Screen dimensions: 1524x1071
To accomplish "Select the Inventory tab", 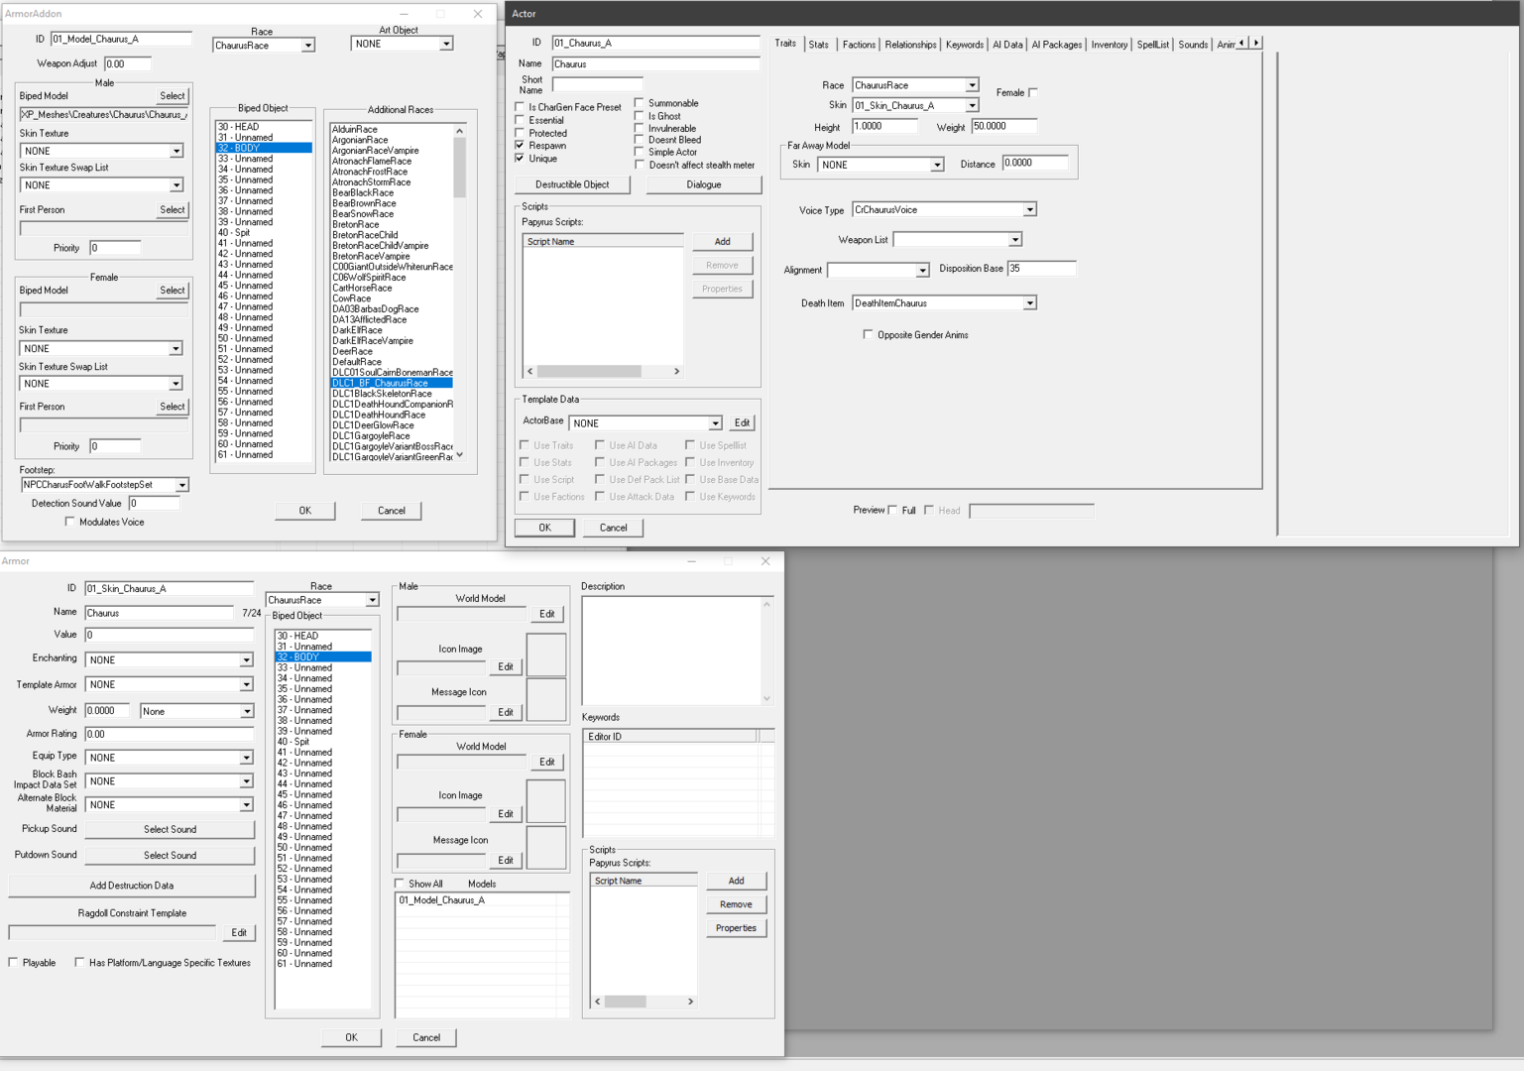I will pos(1110,45).
